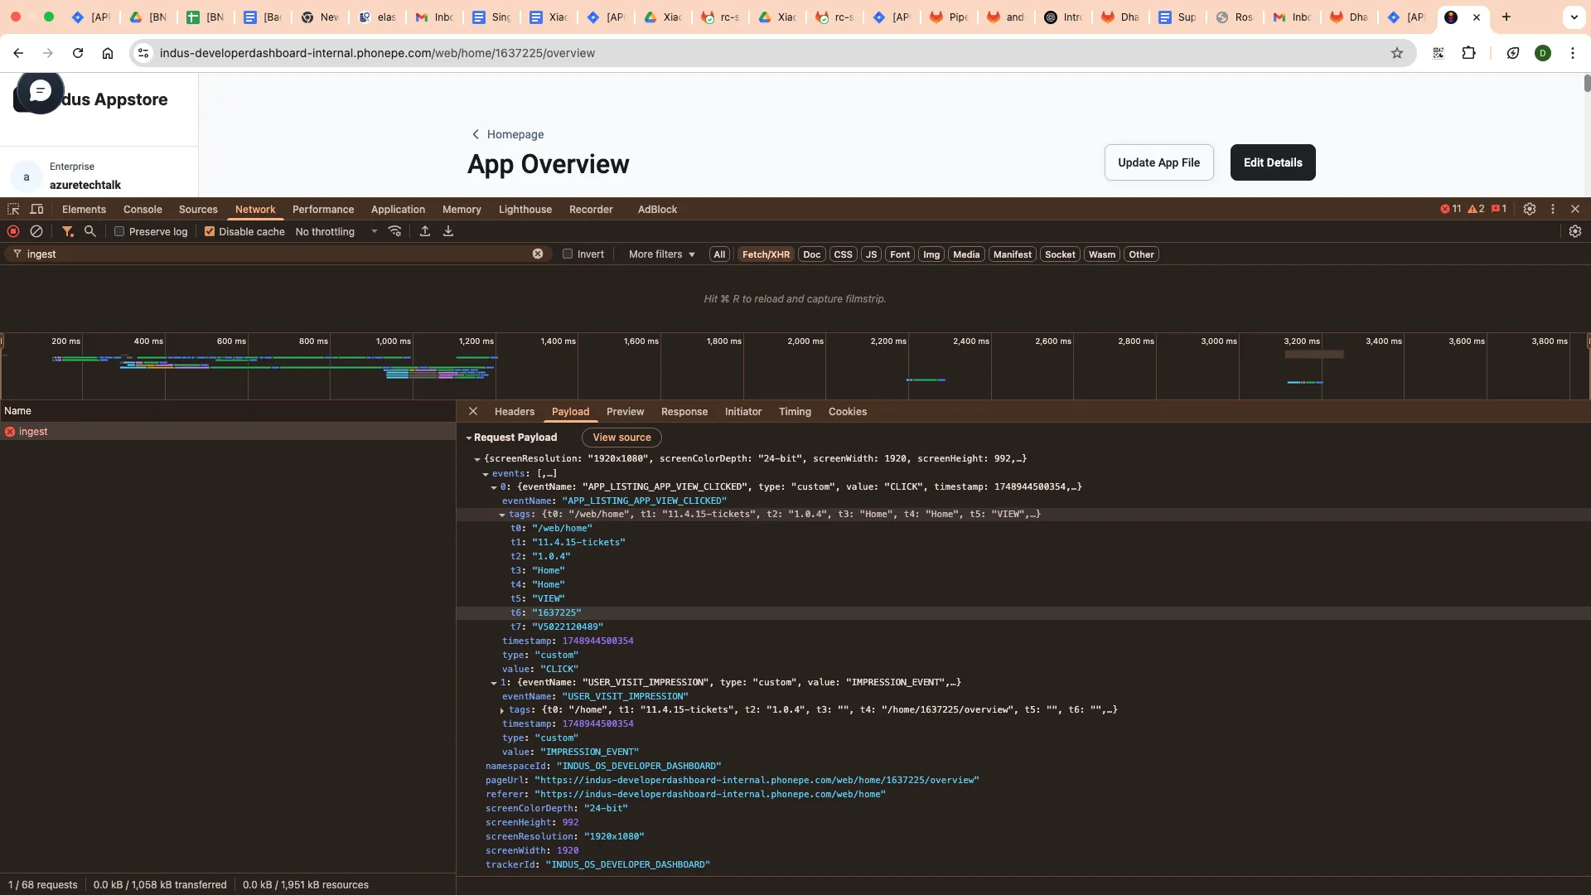Viewport: 1591px width, 895px height.
Task: Uncheck Disable cache checkbox
Action: point(210,232)
